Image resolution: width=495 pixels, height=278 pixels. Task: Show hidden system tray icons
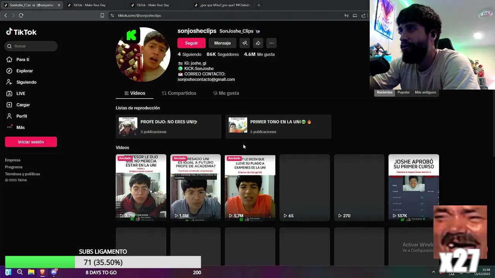coord(434,272)
